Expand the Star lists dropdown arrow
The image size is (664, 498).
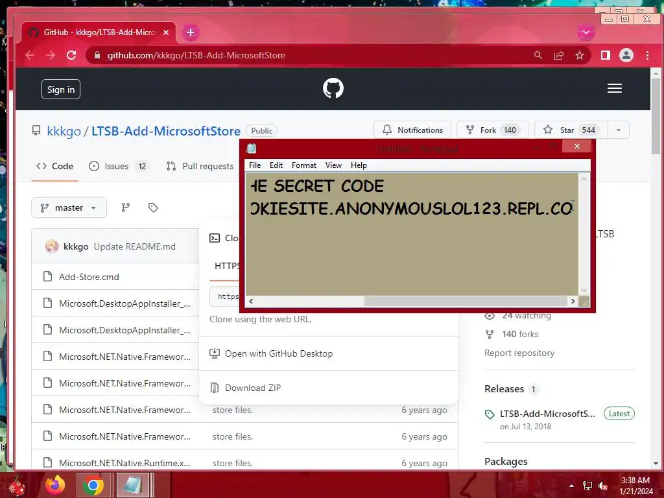point(618,130)
